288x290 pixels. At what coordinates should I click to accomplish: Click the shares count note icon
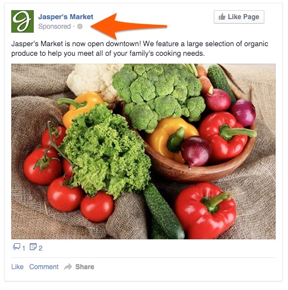tap(33, 247)
